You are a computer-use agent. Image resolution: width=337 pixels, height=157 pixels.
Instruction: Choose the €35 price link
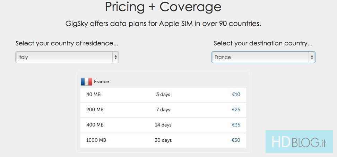[236, 125]
